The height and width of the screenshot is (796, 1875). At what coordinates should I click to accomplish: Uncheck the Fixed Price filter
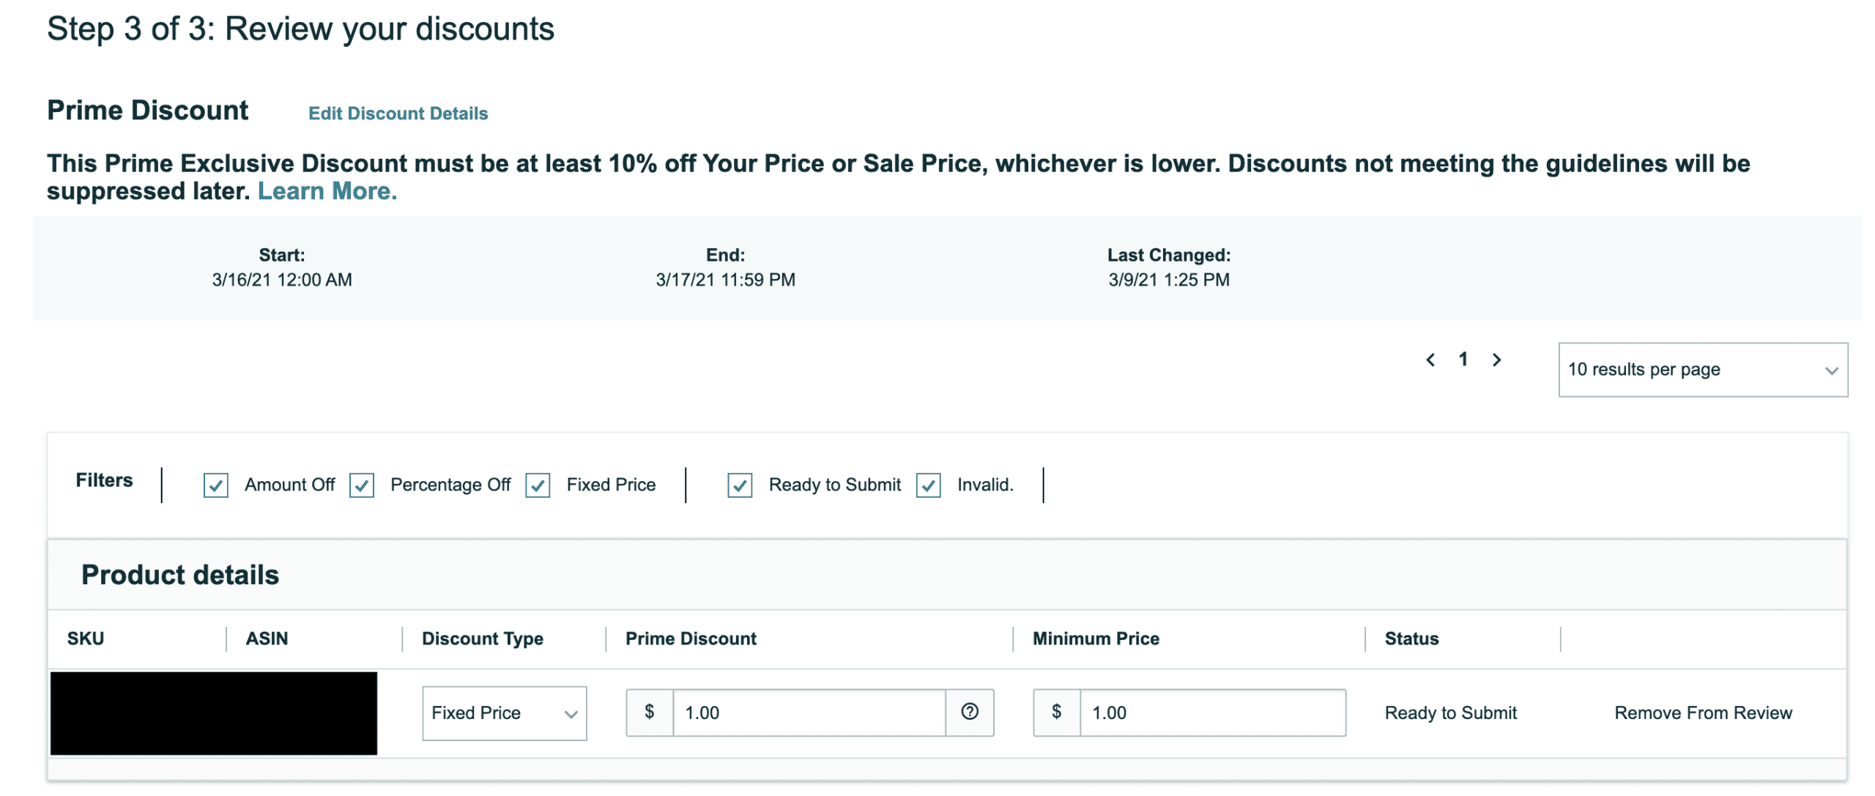click(x=539, y=485)
